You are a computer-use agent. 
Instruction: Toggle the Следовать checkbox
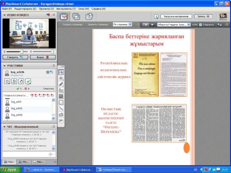tap(200, 24)
